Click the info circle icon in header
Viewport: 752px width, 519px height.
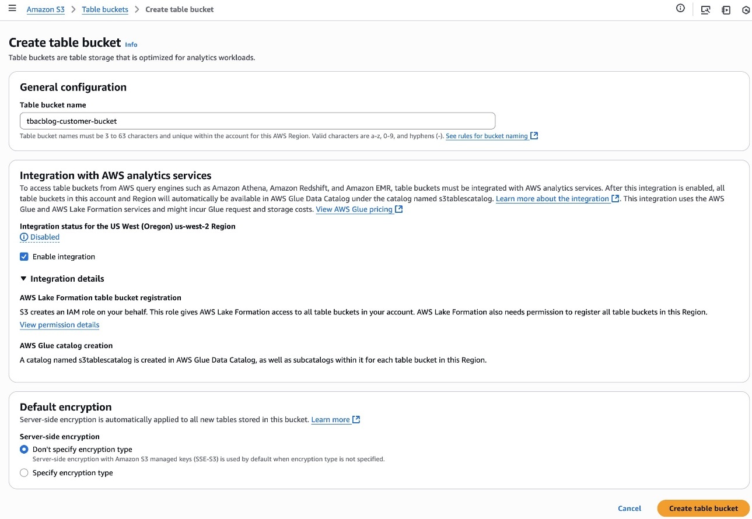680,8
